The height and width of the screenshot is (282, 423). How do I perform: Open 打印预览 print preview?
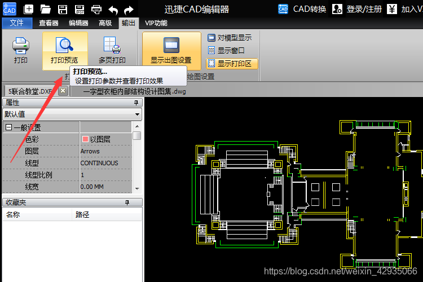[64, 50]
